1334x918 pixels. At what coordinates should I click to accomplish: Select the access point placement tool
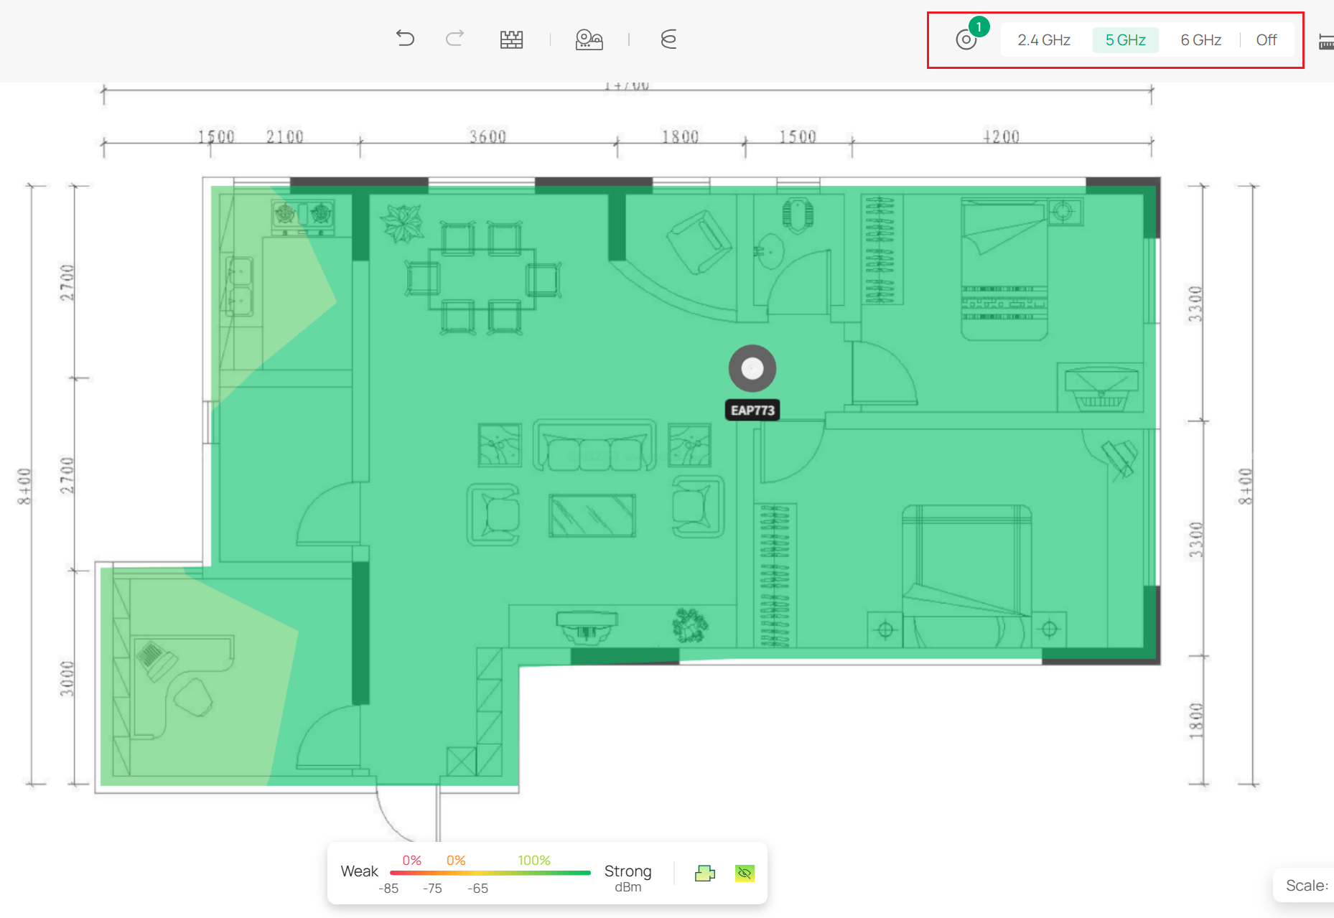point(589,39)
